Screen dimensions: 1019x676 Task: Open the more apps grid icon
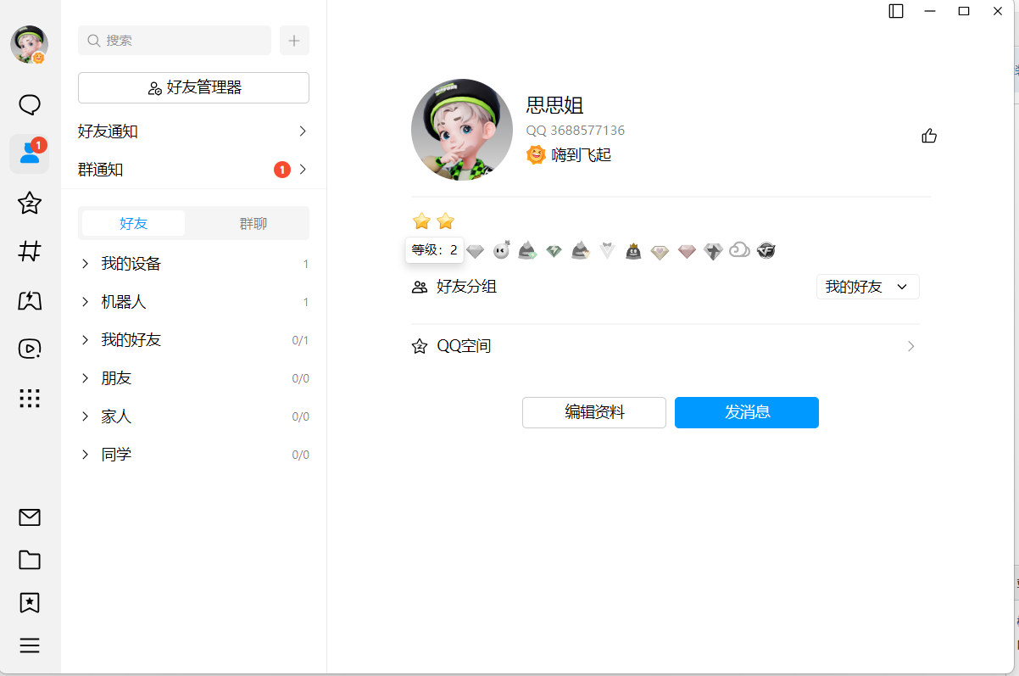pos(30,398)
